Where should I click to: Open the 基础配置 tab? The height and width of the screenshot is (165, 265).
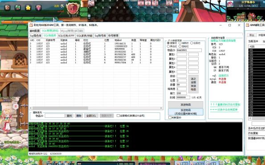(x=35, y=31)
